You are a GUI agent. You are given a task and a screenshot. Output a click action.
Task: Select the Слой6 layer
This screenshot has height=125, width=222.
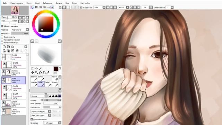tap(14, 88)
